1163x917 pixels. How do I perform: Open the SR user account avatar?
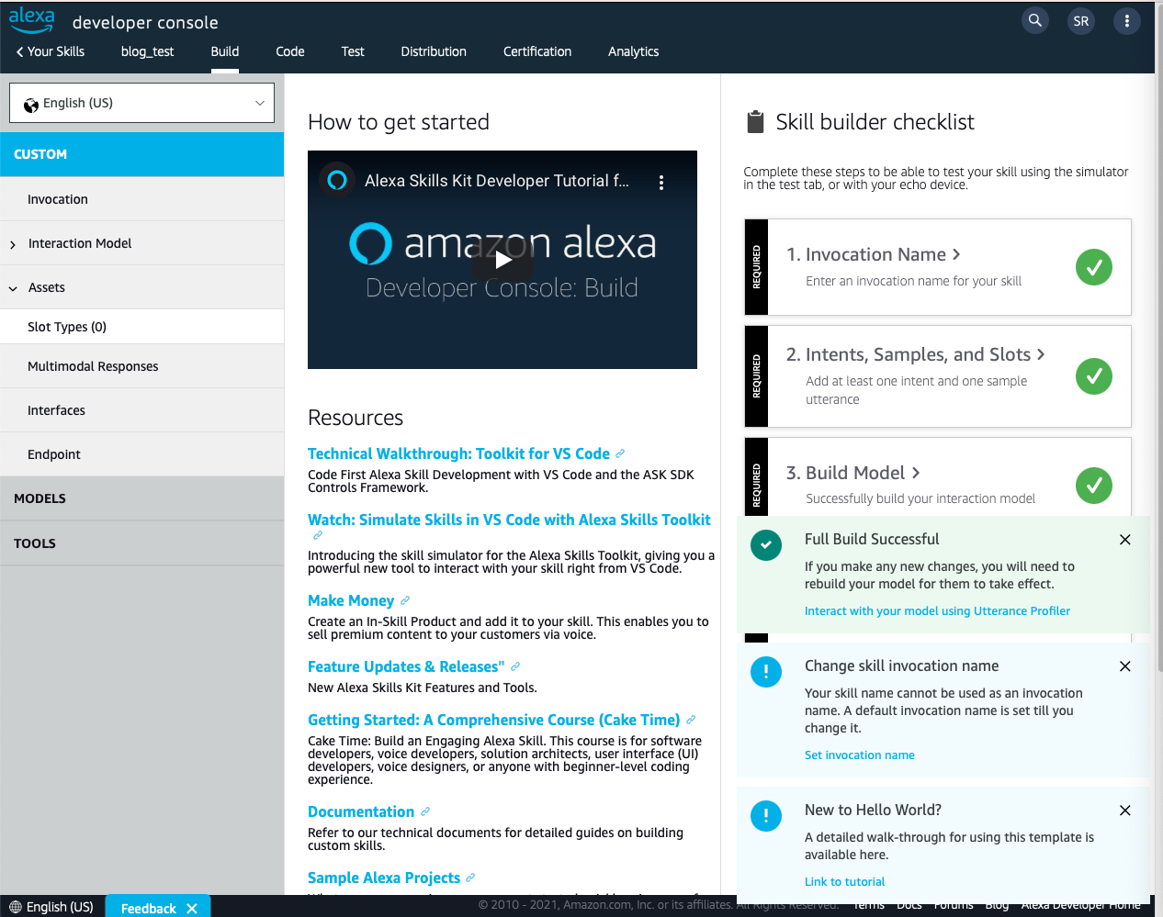pos(1081,21)
